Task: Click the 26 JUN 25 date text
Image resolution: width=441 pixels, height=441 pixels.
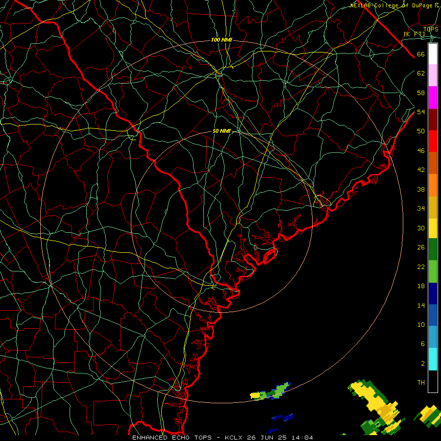Action: [x=267, y=438]
